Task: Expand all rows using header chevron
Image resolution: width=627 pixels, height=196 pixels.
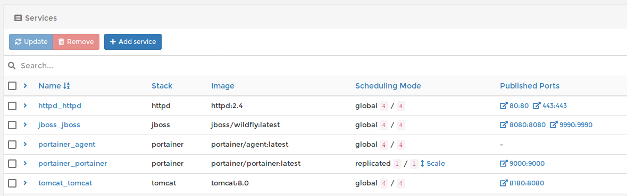Action: coord(25,85)
